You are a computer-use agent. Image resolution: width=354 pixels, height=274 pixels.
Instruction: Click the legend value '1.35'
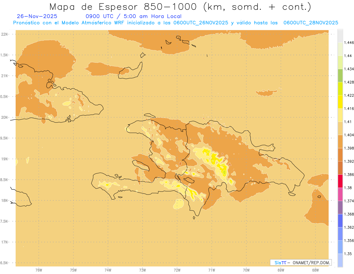[x=348, y=254]
